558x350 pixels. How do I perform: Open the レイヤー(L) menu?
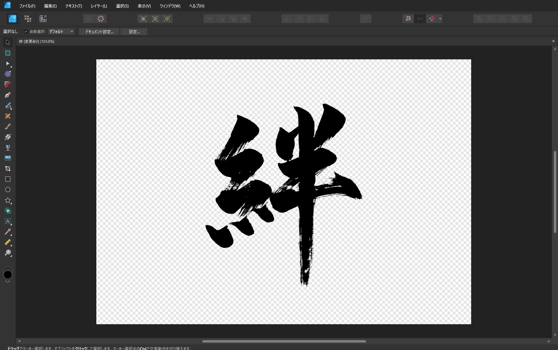pyautogui.click(x=99, y=6)
